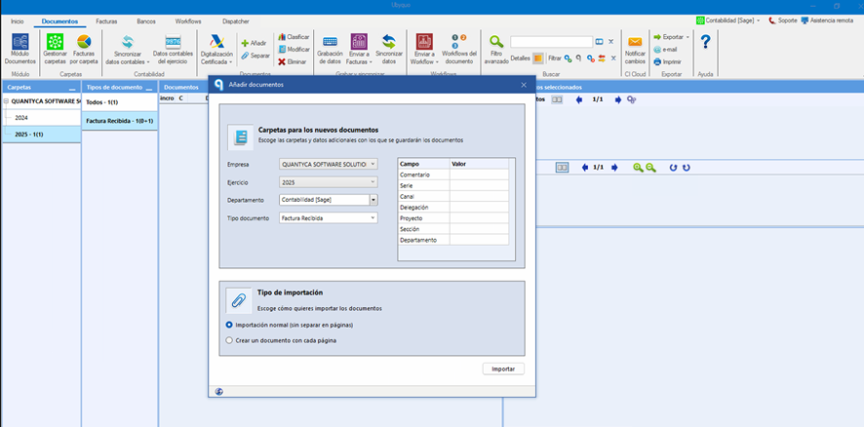The height and width of the screenshot is (427, 864).
Task: Select Crear un documento con cada página
Action: coord(229,340)
